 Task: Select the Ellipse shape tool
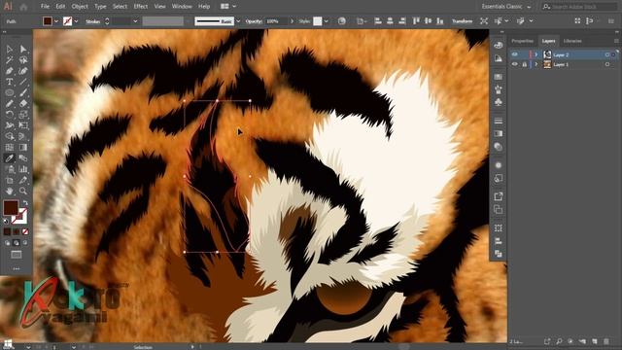click(x=9, y=93)
